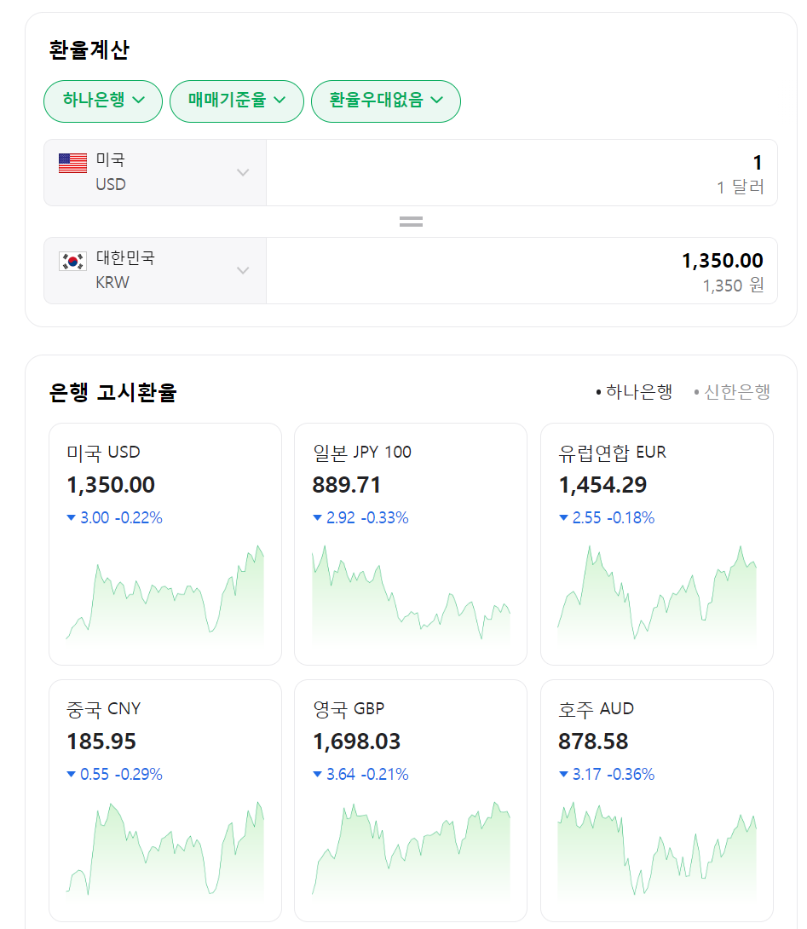Click the KRW amount field showing 1,350.00
This screenshot has height=929, width=807.
pyautogui.click(x=522, y=271)
